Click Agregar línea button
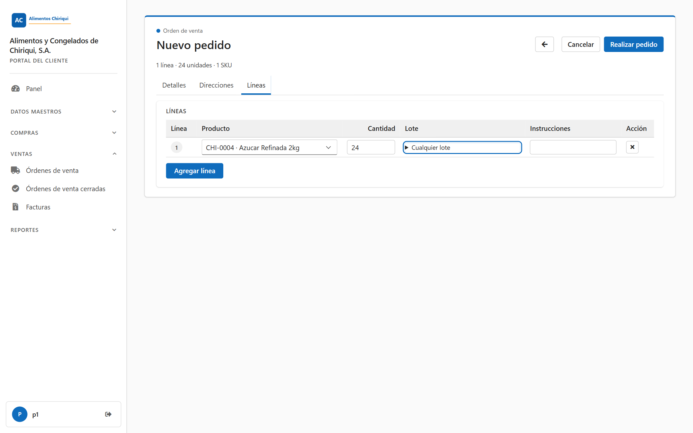 194,171
